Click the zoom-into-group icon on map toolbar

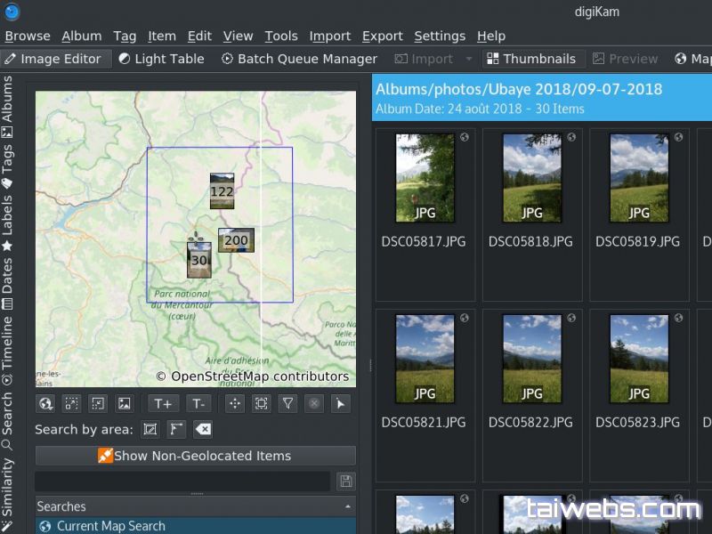pyautogui.click(x=261, y=403)
